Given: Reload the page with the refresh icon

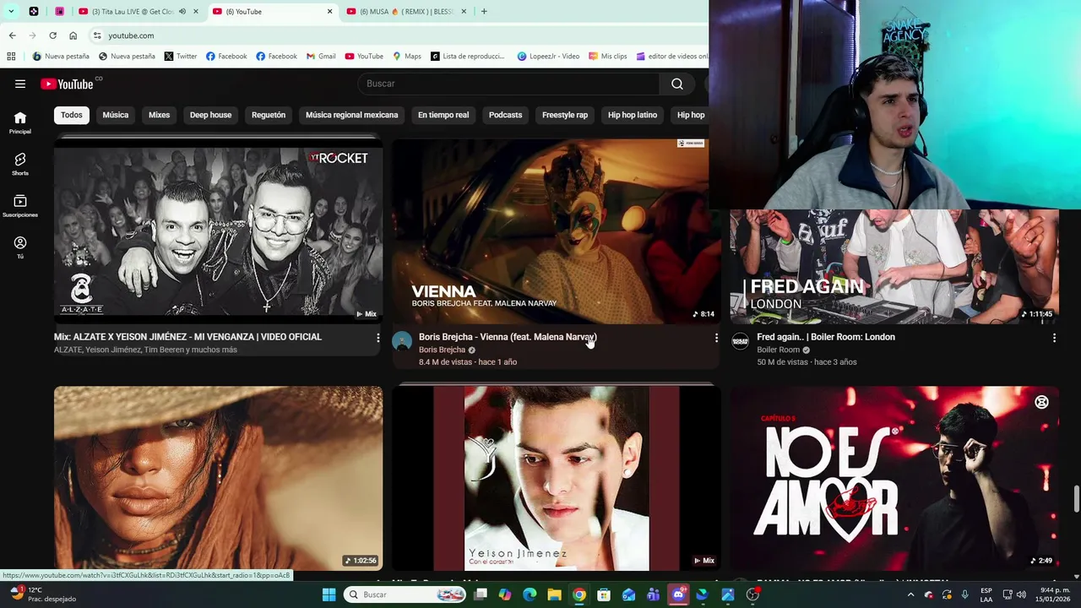Looking at the screenshot, I should pos(52,35).
